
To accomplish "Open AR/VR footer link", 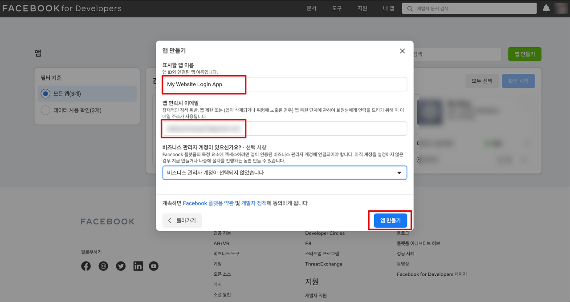I will point(221,243).
